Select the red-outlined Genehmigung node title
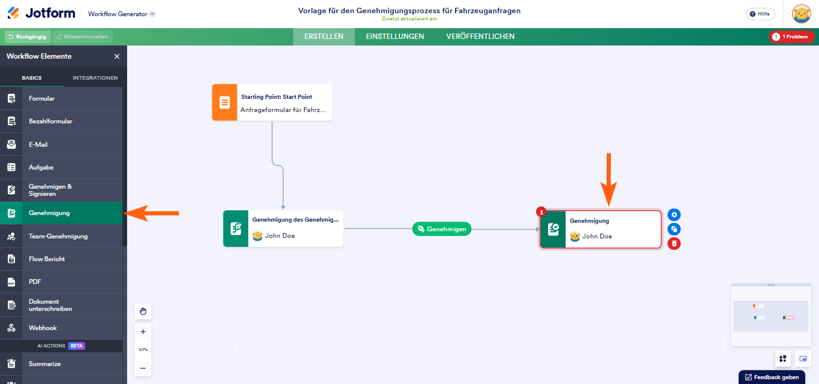 point(589,221)
